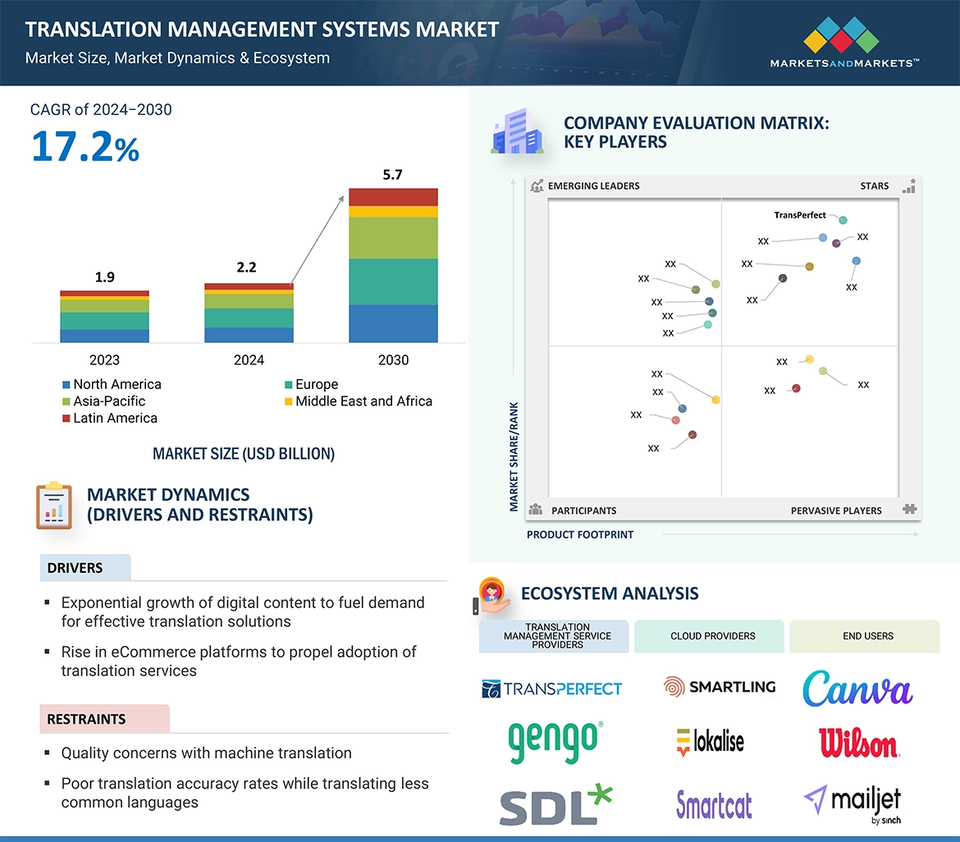The image size is (960, 842).
Task: Click the TransPerfect dot in Stars quadrant
Action: [x=843, y=219]
